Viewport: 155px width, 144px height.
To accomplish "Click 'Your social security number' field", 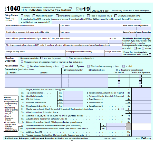I will 137,29.
